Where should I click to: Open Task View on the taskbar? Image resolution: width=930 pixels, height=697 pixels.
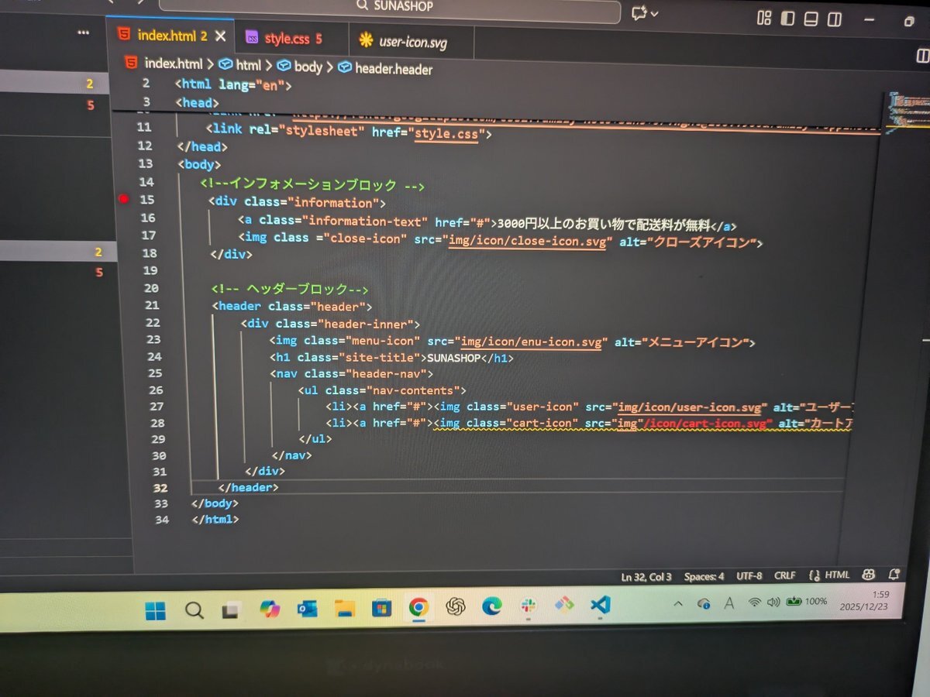tap(230, 611)
